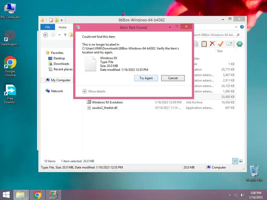Click the 86Box emulator taskbar icon
267x200 pixels.
[53, 195]
